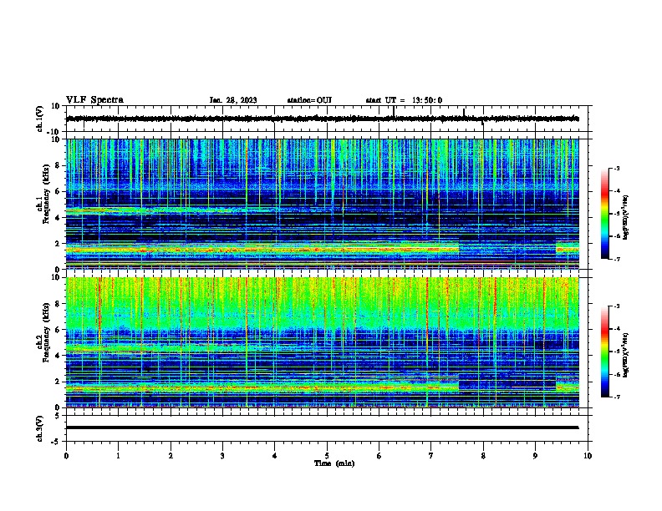
Task: Click tick label "6" on the Time axis
Action: [379, 456]
